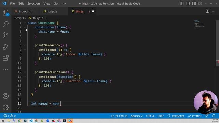
Task: Change indentation via Spaces: 2
Action: pyautogui.click(x=137, y=116)
